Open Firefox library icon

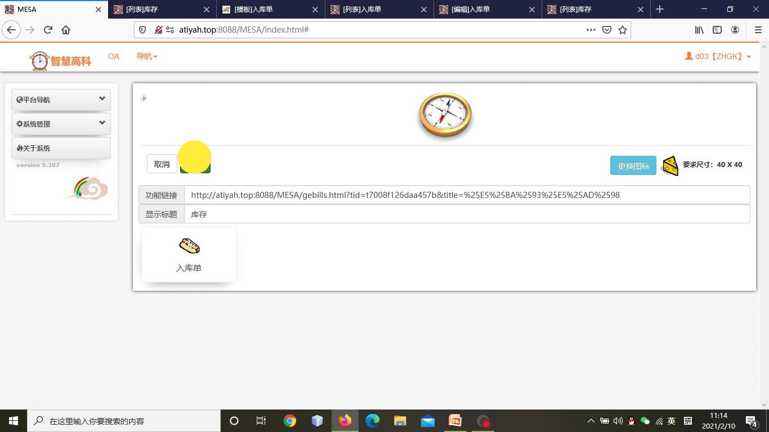(x=699, y=30)
